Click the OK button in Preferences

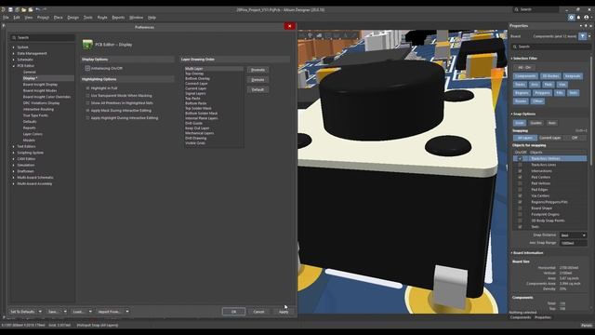[x=233, y=312]
